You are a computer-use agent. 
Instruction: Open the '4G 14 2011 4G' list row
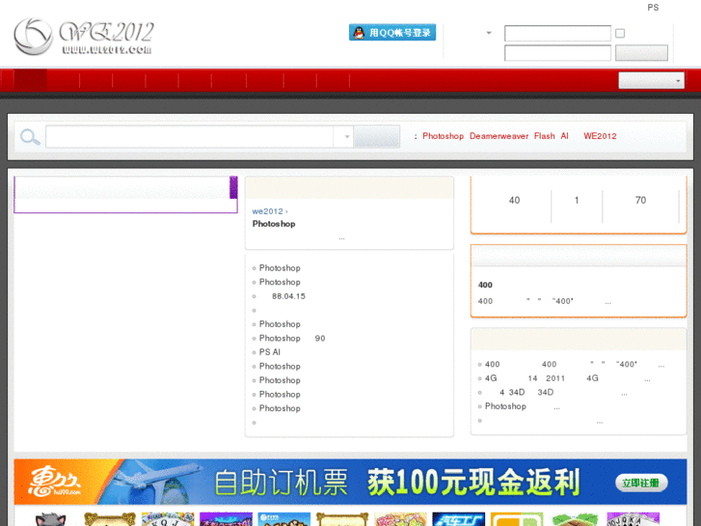[568, 378]
